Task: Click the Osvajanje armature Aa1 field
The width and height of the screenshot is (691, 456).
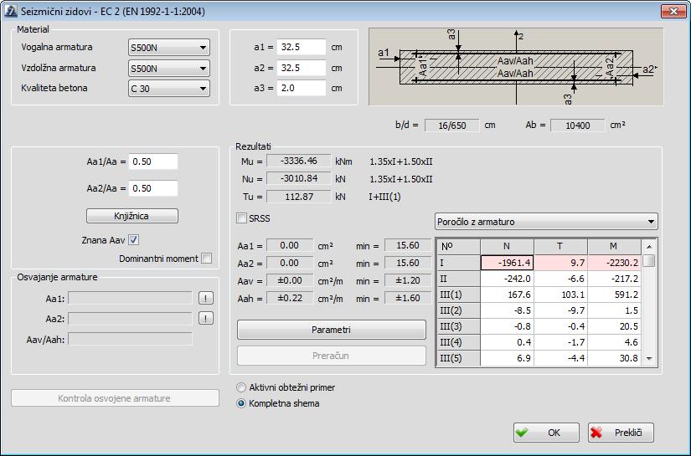Action: pyautogui.click(x=130, y=298)
